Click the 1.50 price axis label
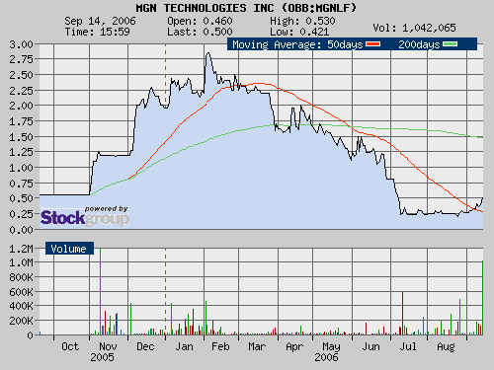 tap(21, 137)
